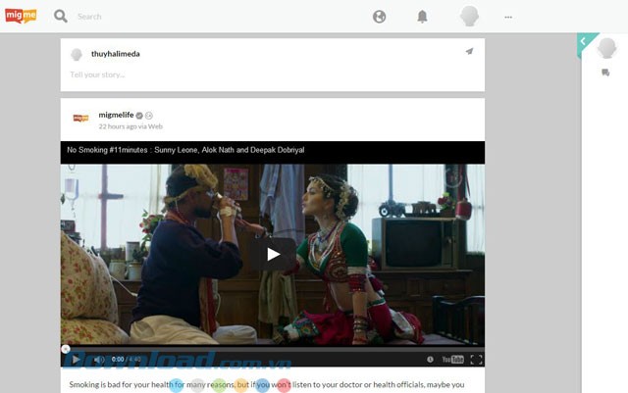The image size is (628, 393).
Task: Type in the Search field
Action: tap(196, 17)
